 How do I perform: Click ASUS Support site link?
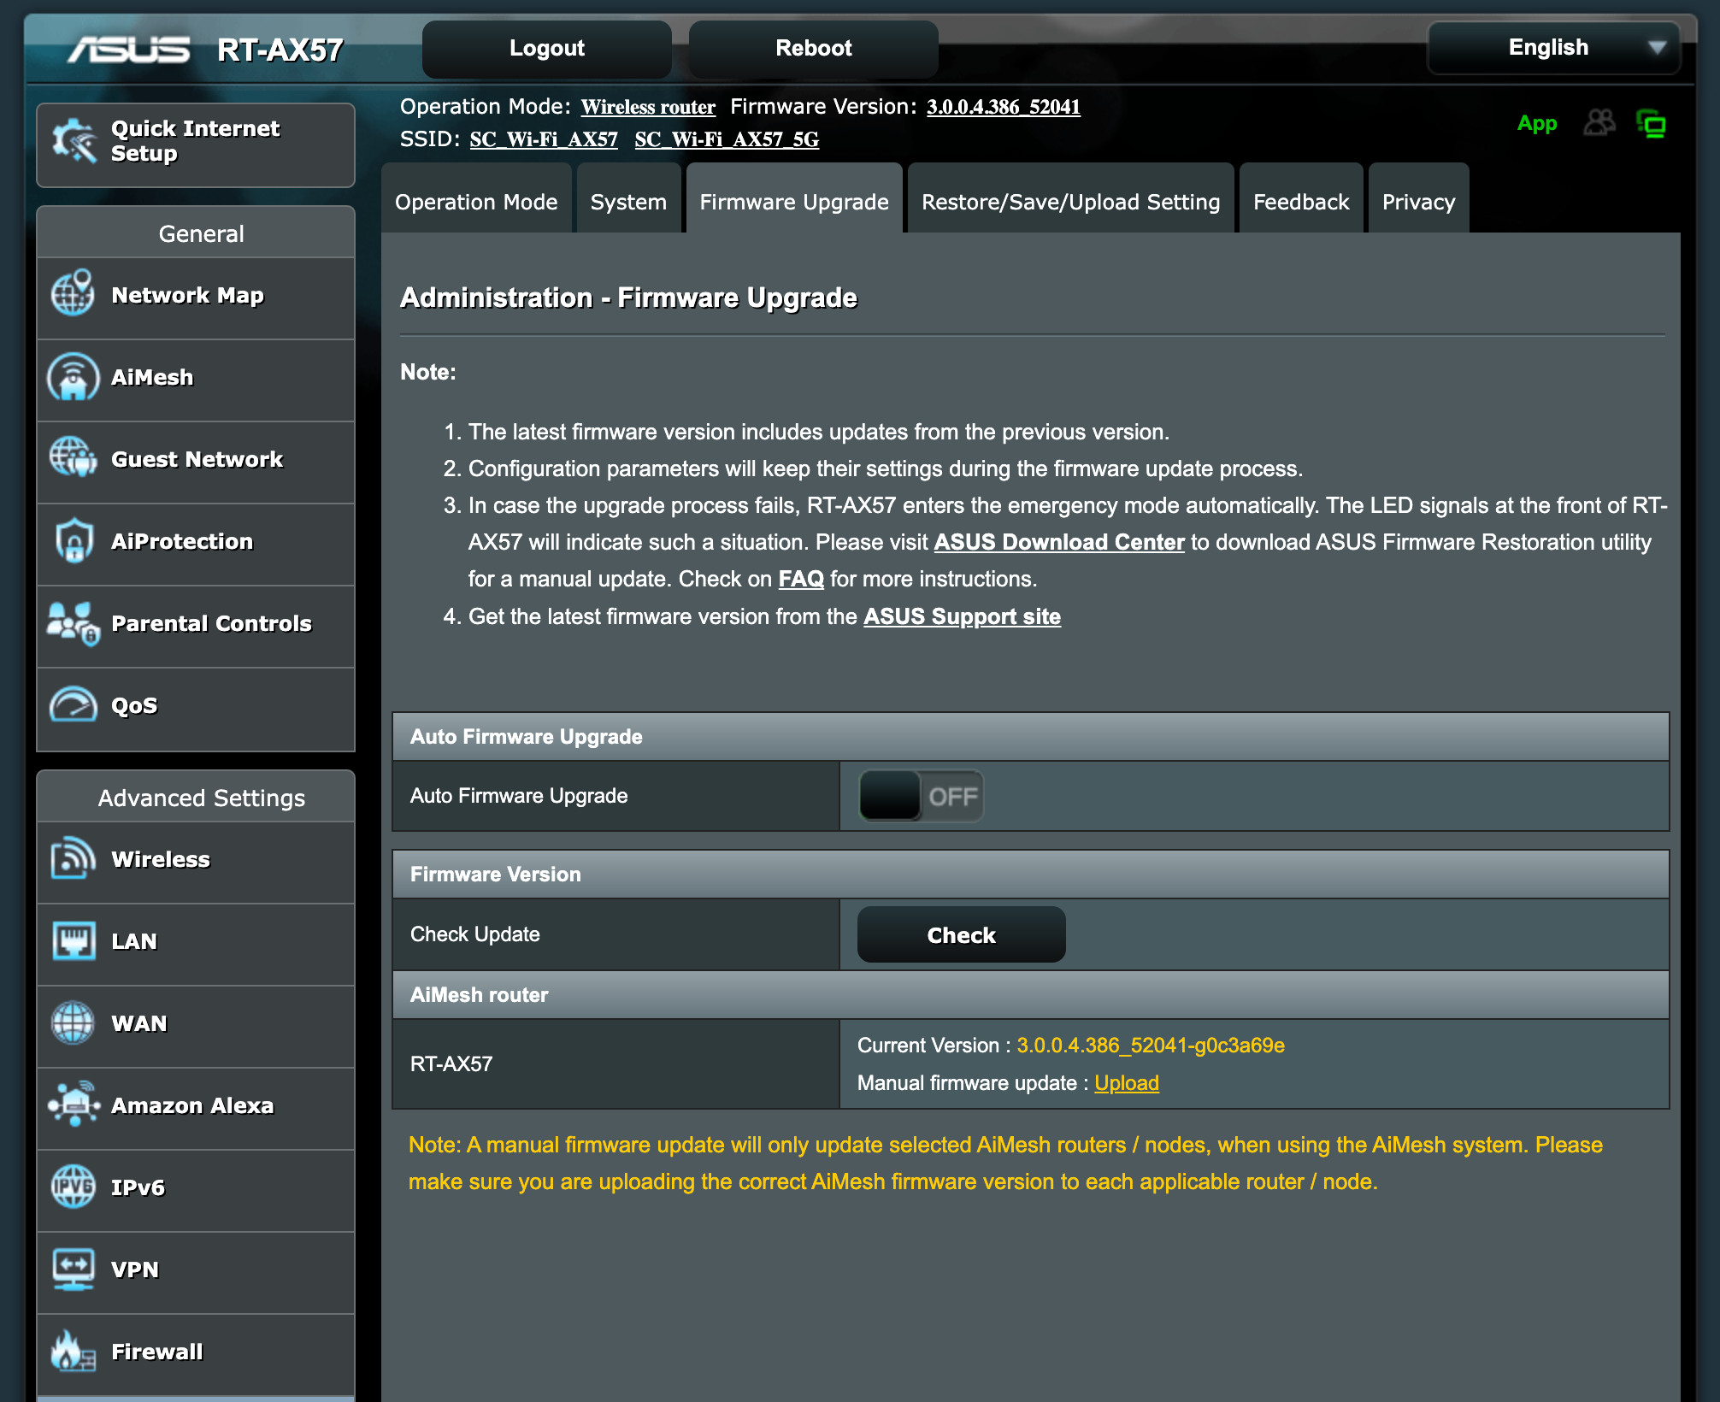[962, 617]
